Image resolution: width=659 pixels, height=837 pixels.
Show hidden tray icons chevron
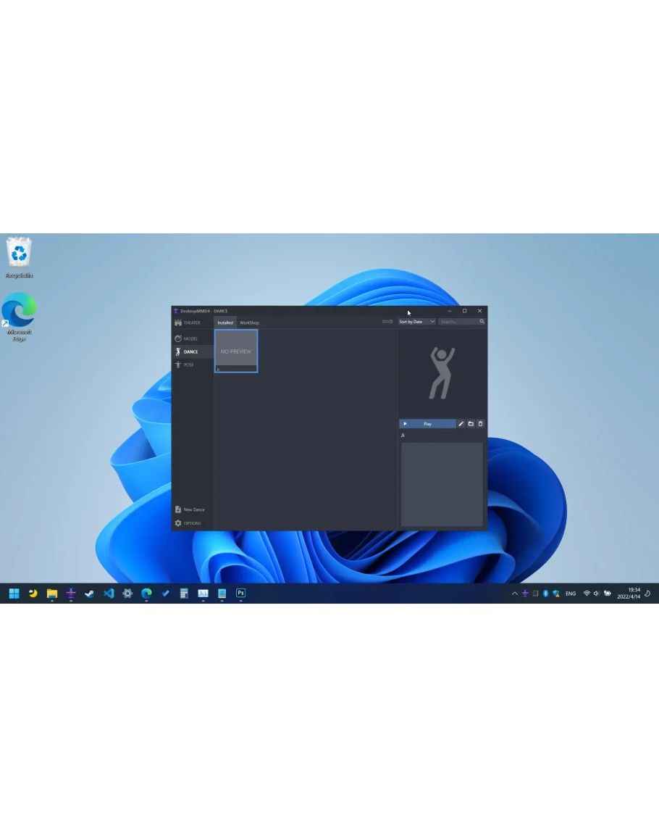click(515, 594)
